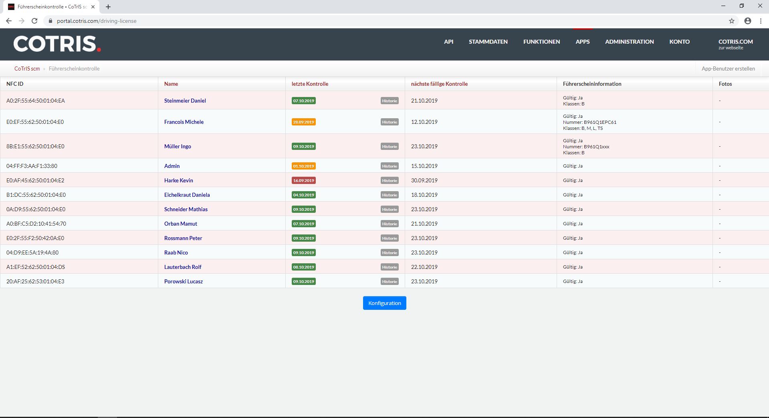The image size is (769, 418).
Task: Open a new browser tab with plus icon
Action: point(108,7)
